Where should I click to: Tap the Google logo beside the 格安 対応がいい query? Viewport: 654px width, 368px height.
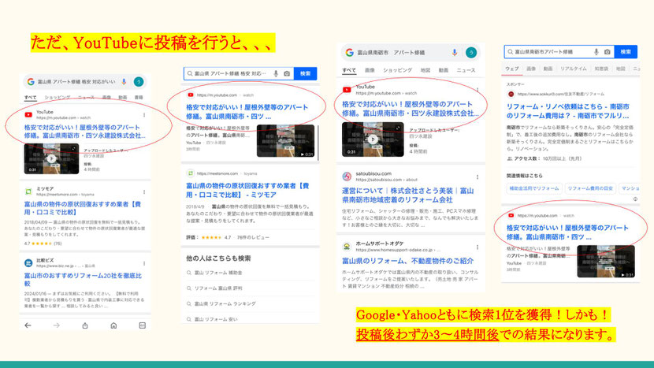[31, 82]
